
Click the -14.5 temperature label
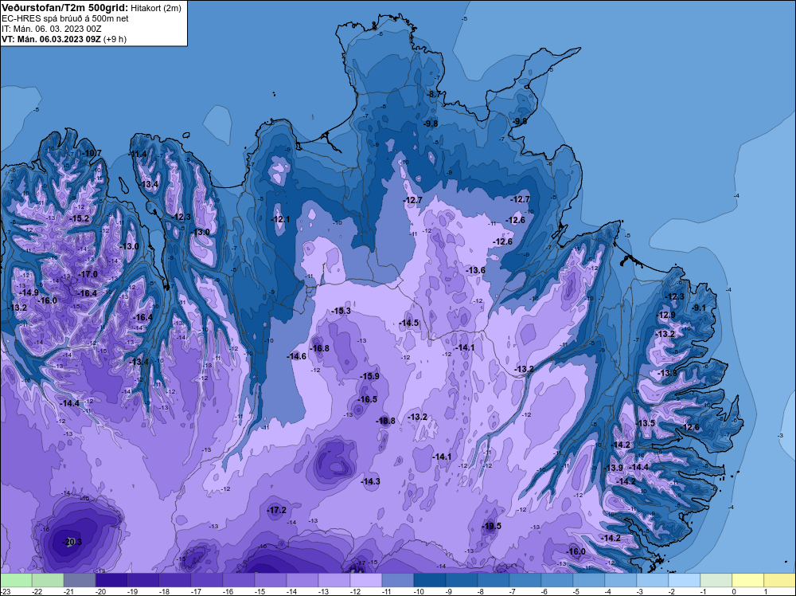click(x=409, y=323)
